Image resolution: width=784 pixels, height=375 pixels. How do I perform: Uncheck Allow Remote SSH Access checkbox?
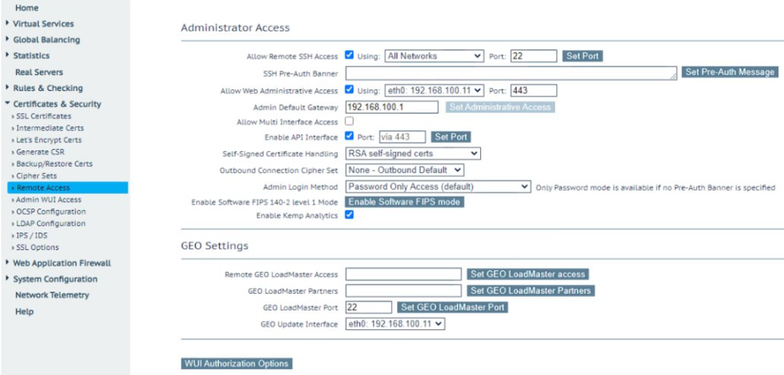click(349, 55)
